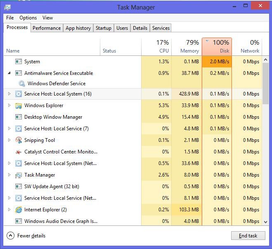Viewport: 272px width, 249px height.
Task: Click the Task Manager title bar icon
Action: tap(7, 7)
